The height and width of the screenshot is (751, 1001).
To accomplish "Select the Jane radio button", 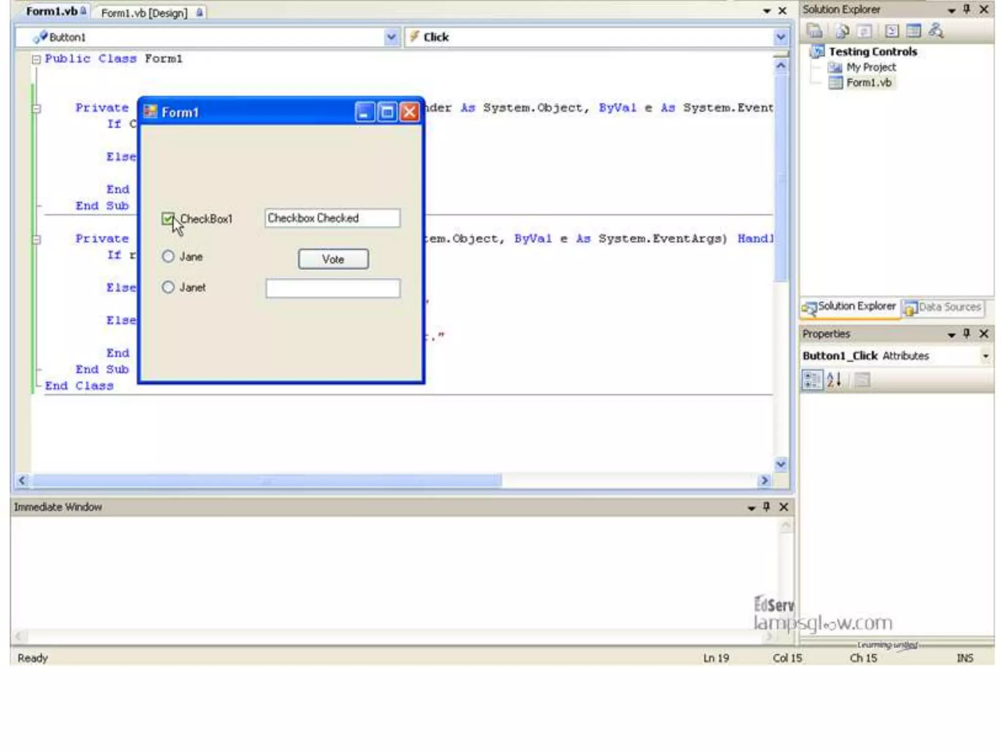I will [168, 256].
